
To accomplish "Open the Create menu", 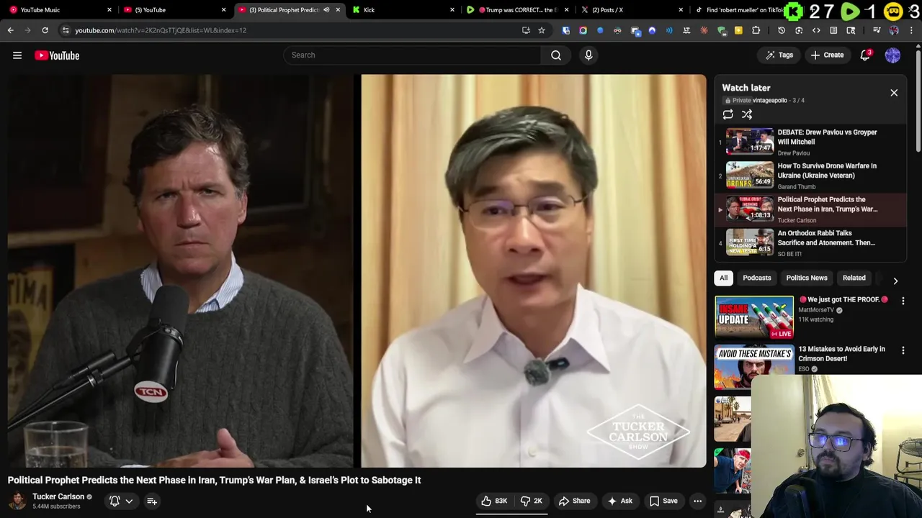I will click(x=827, y=55).
